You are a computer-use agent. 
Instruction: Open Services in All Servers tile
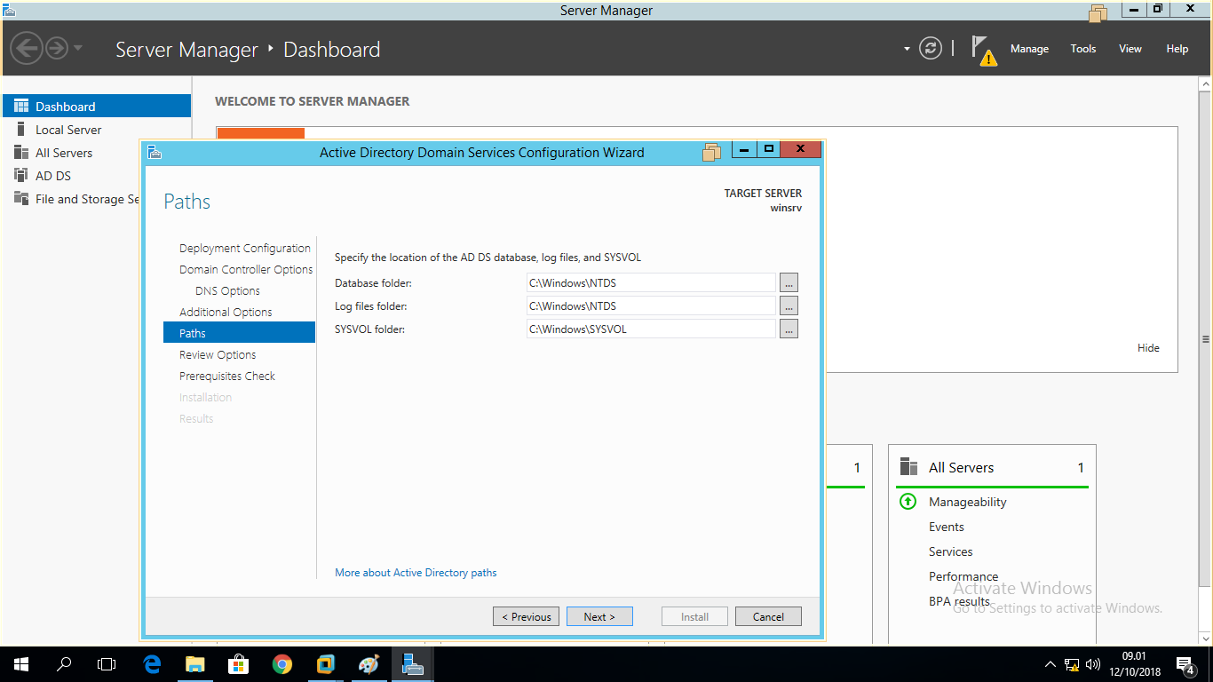coord(950,551)
